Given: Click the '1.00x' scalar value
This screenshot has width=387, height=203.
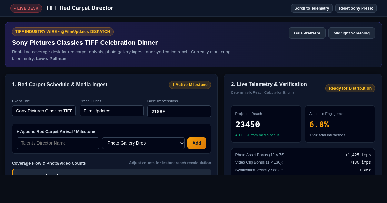Looking at the screenshot, I should (x=365, y=170).
